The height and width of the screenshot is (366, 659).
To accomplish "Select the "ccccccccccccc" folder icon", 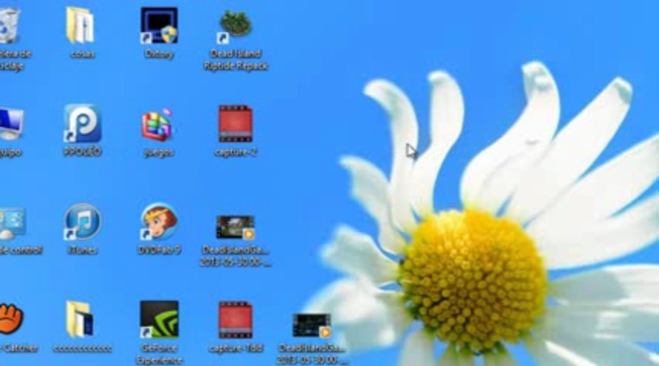I will (x=80, y=319).
